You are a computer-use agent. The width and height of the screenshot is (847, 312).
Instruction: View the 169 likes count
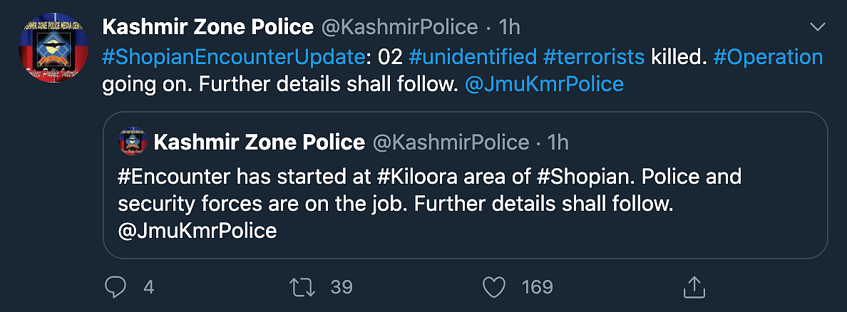(538, 287)
